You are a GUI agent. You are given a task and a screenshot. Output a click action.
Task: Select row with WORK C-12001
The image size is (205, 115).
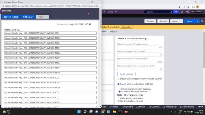pyautogui.click(x=50, y=58)
